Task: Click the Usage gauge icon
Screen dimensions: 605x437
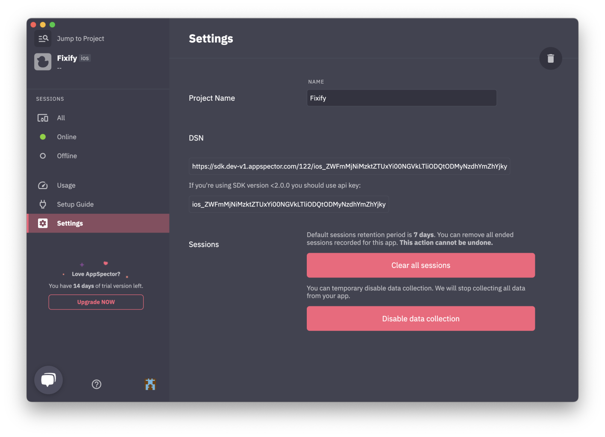Action: tap(43, 185)
